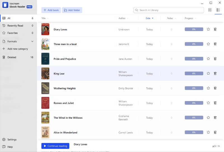Click the Add book button

click(x=51, y=10)
